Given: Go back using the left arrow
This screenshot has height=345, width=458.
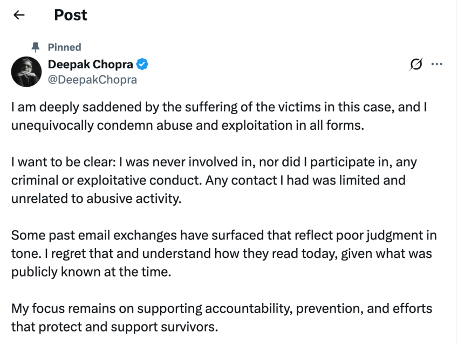Looking at the screenshot, I should coord(19,16).
